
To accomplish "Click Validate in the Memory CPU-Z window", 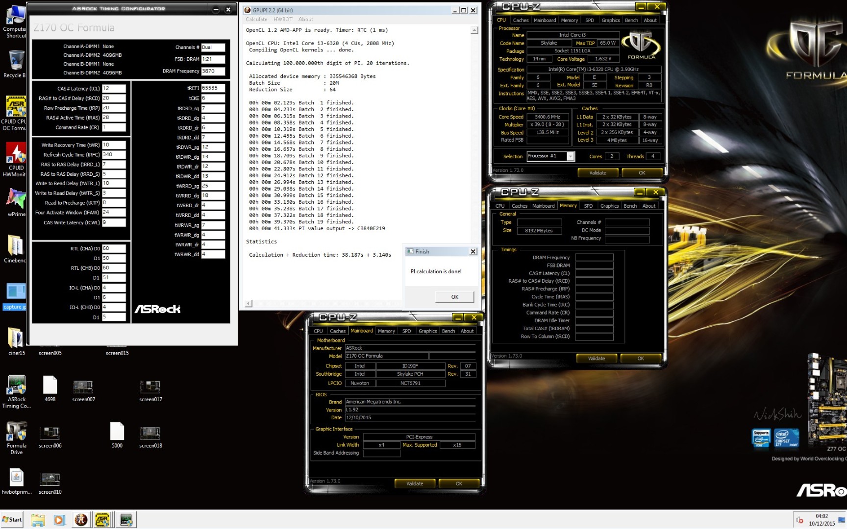I will 596,359.
